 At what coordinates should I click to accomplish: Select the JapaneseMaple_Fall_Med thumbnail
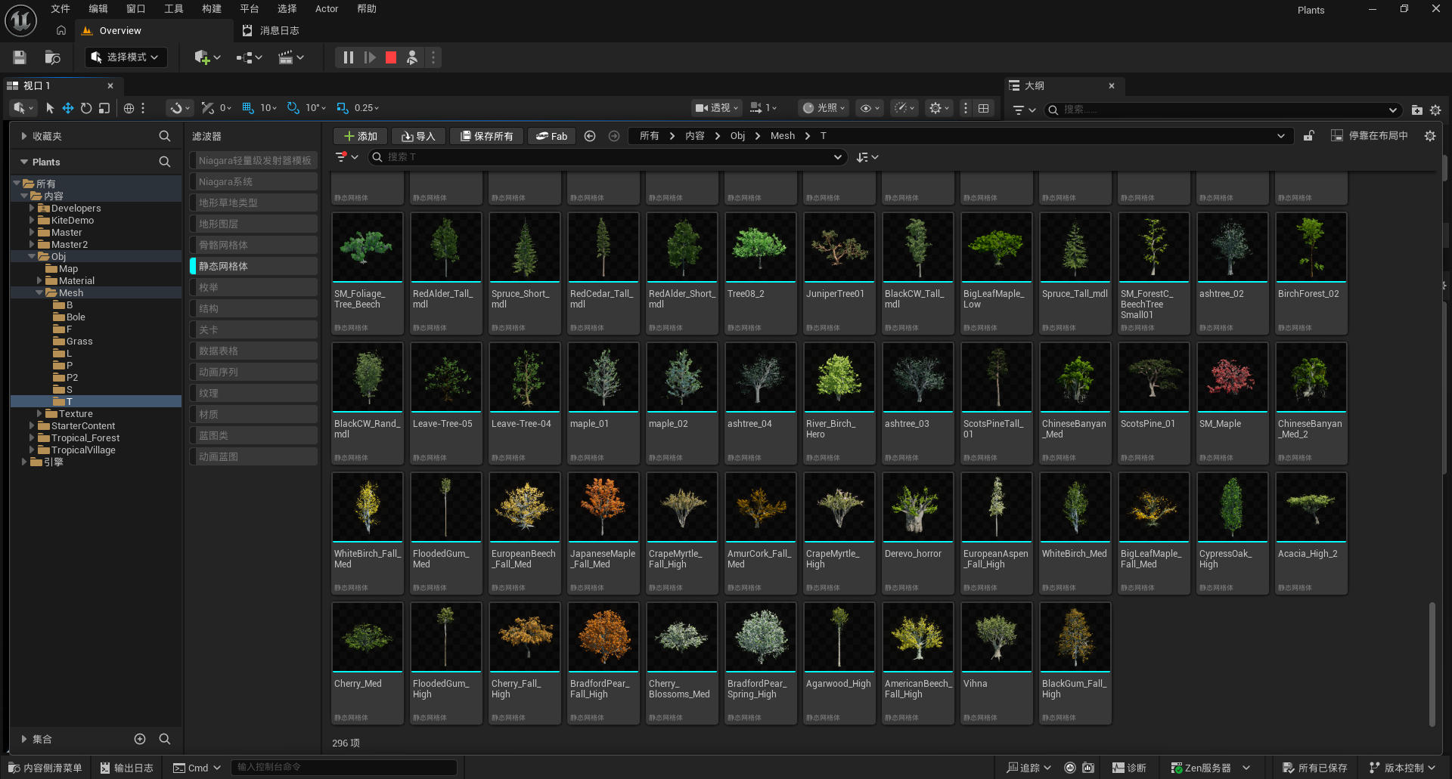(603, 508)
